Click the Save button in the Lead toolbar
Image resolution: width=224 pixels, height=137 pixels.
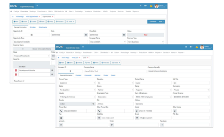click(x=70, y=63)
